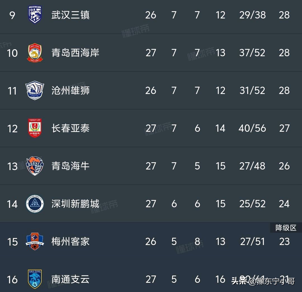Click the Cangzhou Mighty Lions (沧州雄狮) crest
This screenshot has height=292, width=302.
(35, 91)
